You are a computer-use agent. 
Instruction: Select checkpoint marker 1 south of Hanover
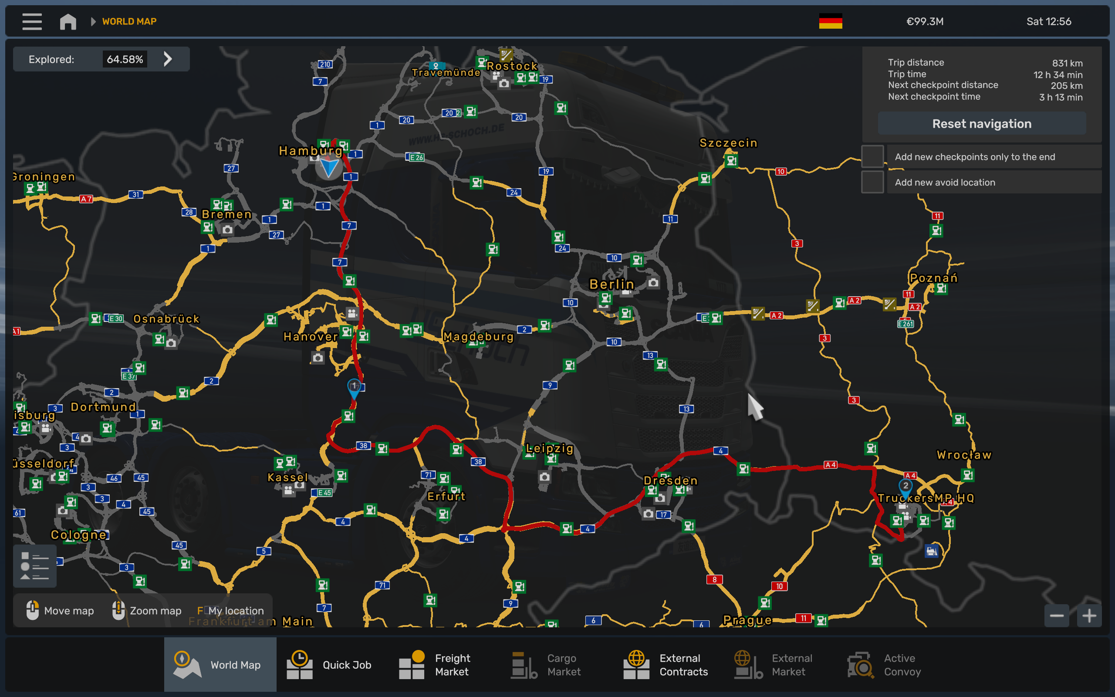pyautogui.click(x=353, y=386)
